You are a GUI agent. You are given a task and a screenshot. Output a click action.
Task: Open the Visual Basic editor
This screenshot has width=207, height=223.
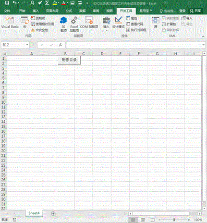(10, 22)
